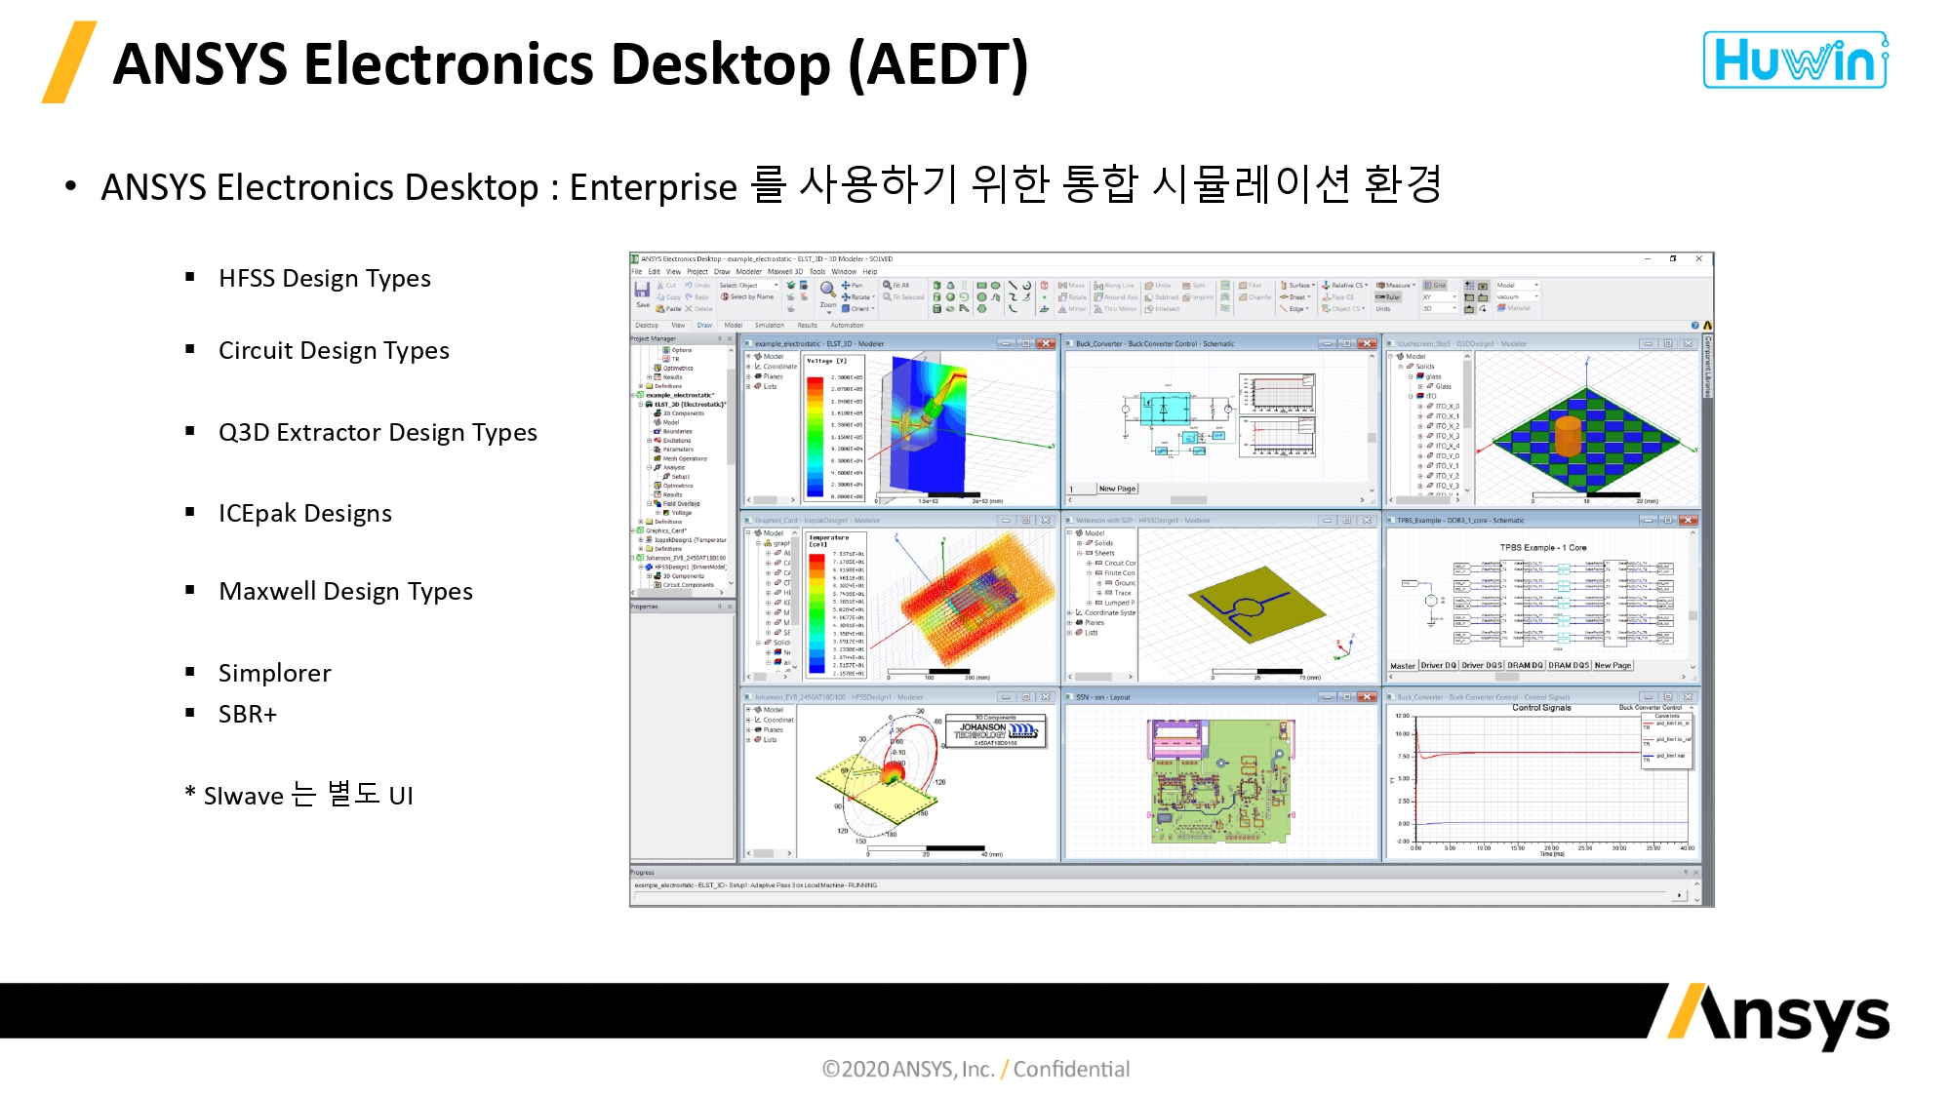1951x1097 pixels.
Task: Open the Rotate view dropdown arrow
Action: pos(873,296)
